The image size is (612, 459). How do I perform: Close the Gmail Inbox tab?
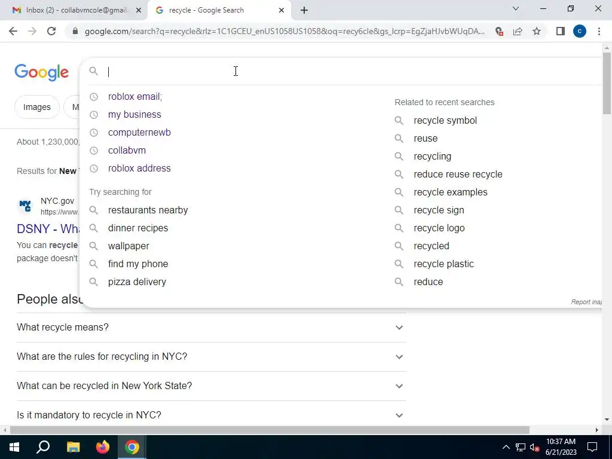tap(138, 11)
